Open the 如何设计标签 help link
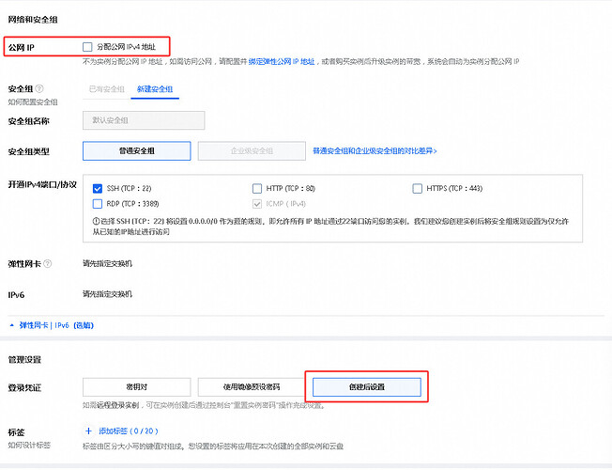This screenshot has height=470, width=612. point(29,446)
